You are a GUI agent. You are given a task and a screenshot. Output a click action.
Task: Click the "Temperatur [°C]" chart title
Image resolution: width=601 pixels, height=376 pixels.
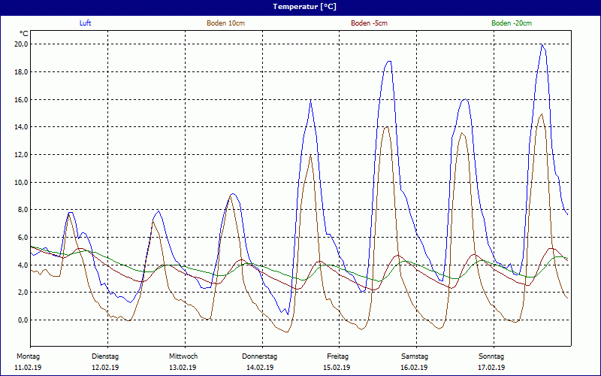click(300, 7)
